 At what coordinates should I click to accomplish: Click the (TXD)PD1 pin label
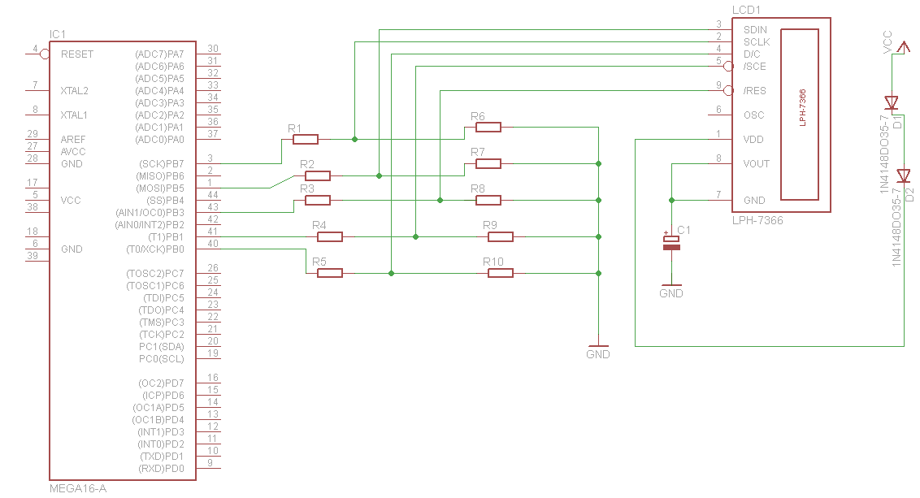[162, 457]
